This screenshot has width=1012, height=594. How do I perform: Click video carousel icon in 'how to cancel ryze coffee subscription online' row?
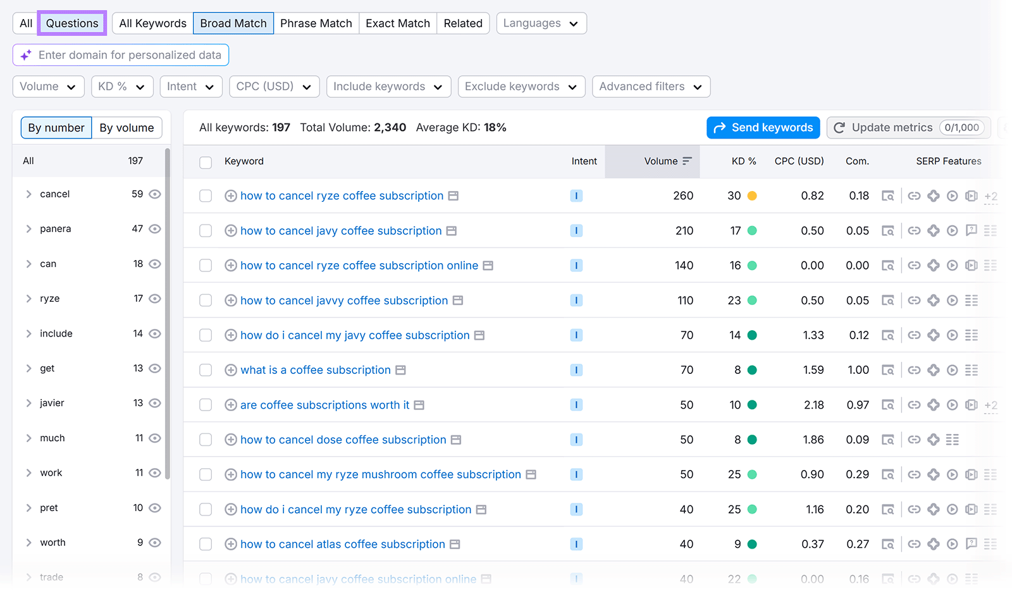(971, 266)
